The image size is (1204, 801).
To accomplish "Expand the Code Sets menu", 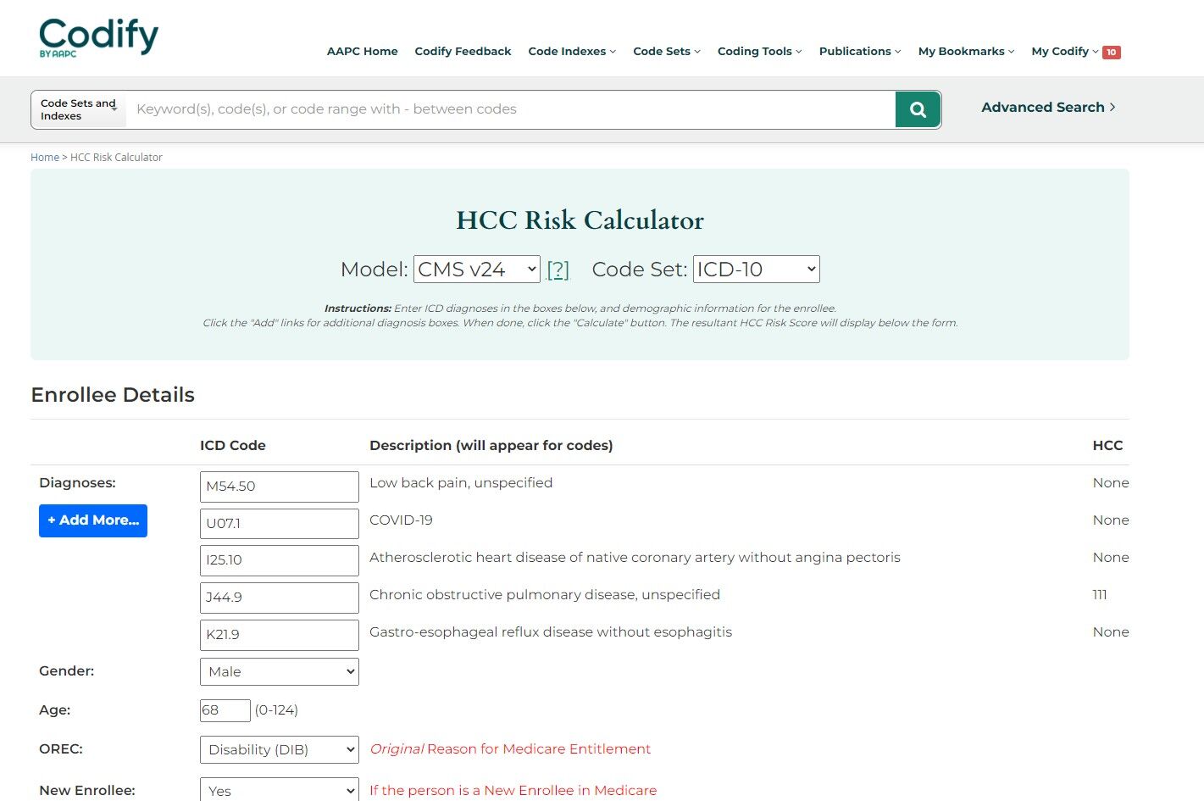I will pyautogui.click(x=667, y=51).
